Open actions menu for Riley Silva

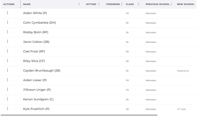coord(7,60)
